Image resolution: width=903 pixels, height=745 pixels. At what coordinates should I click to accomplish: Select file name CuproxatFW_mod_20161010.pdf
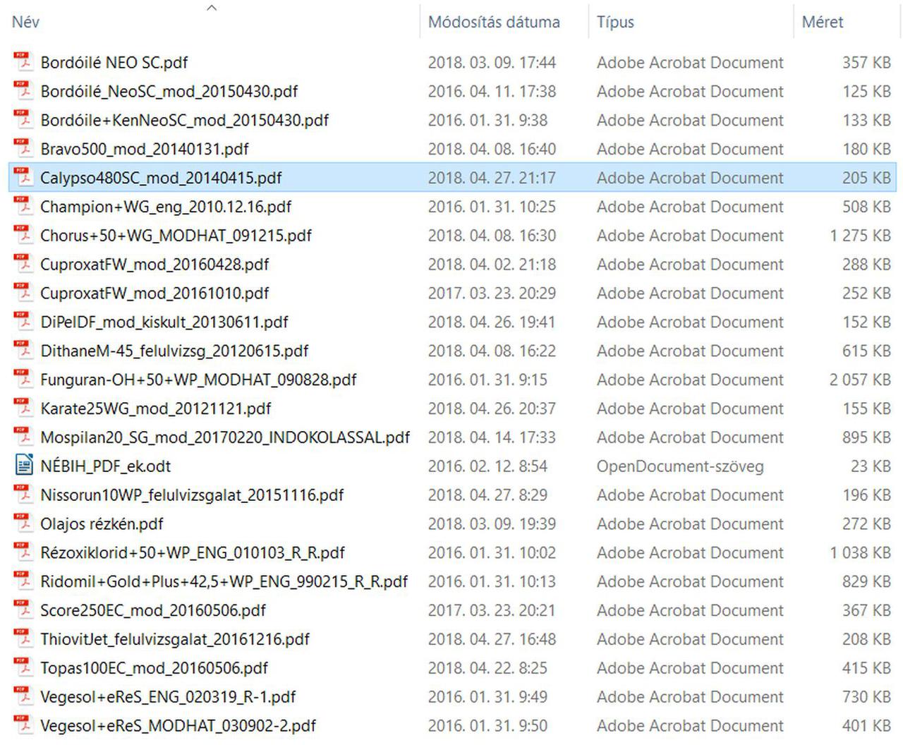click(154, 294)
